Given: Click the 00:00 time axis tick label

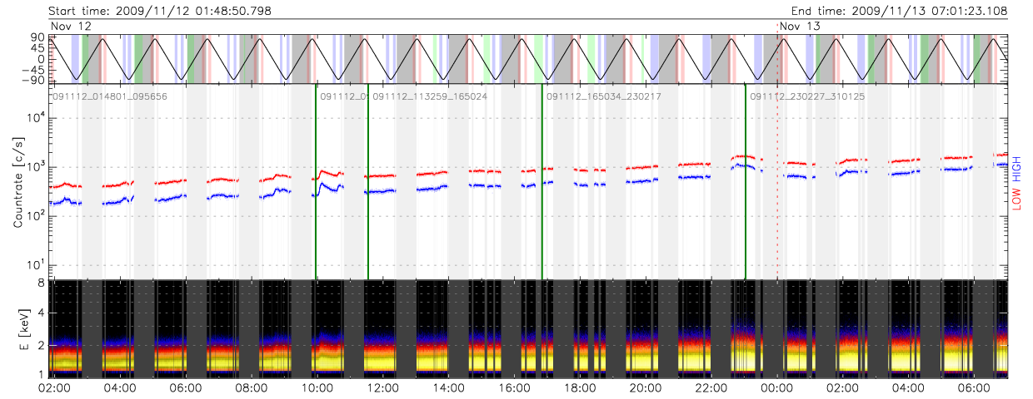Looking at the screenshot, I should tap(777, 388).
